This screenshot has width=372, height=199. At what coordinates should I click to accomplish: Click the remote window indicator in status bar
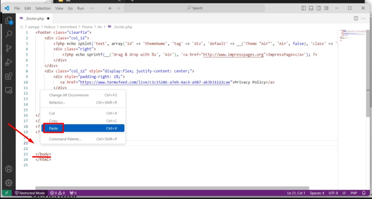(x=6, y=193)
